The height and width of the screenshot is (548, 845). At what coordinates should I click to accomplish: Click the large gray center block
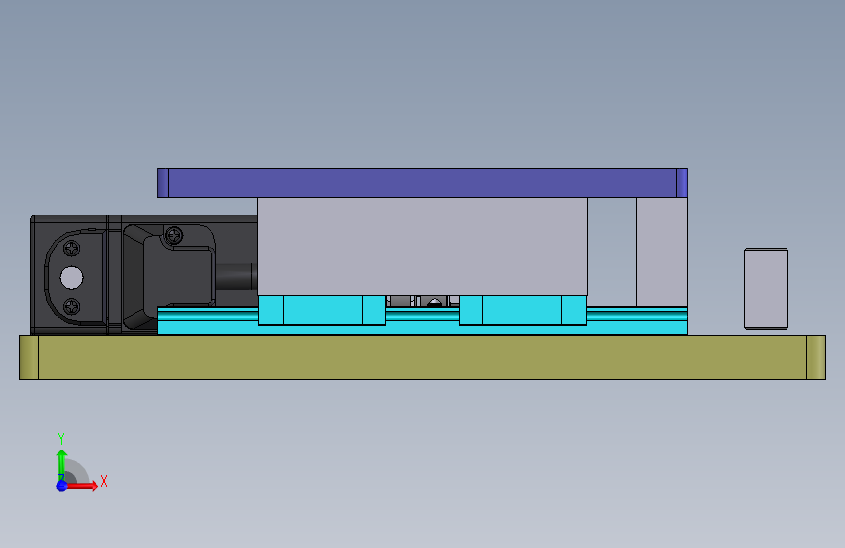422,247
